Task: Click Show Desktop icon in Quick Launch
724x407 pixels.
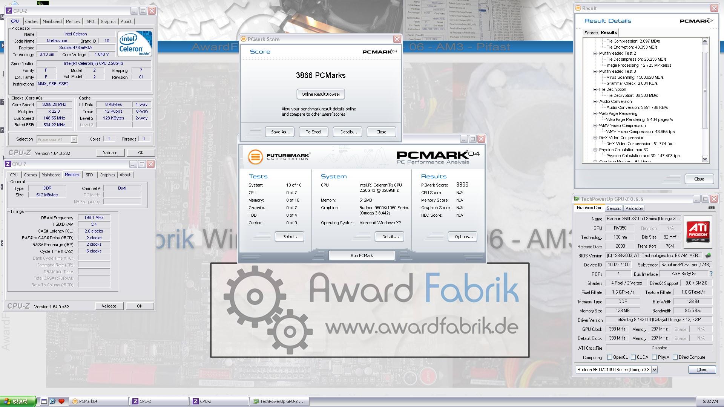Action: tap(44, 401)
